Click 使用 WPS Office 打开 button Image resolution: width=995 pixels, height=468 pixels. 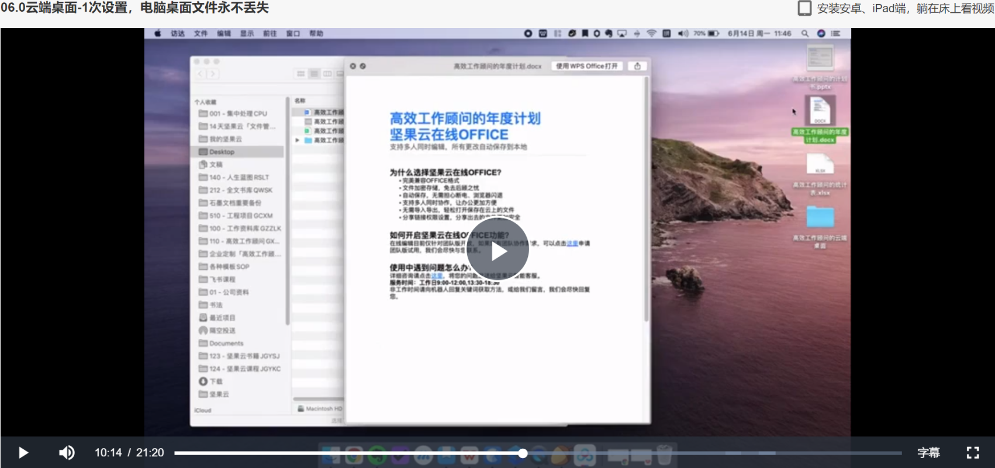point(586,66)
